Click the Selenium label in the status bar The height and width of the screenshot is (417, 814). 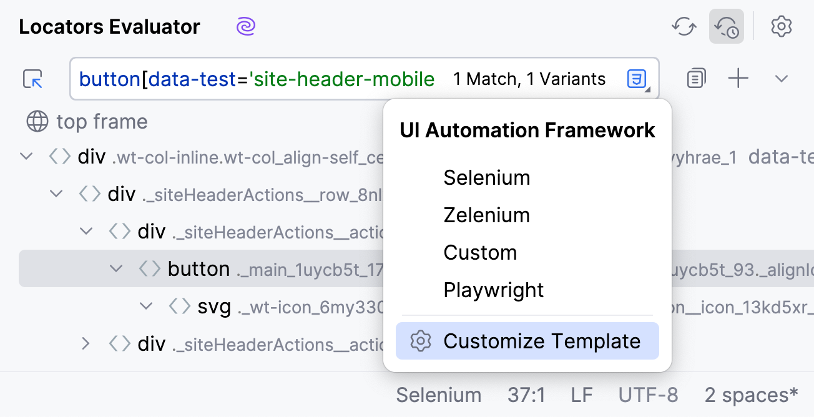[x=439, y=395]
